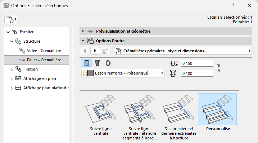Choose Suivre ligne centrale layout
258x143 pixels.
101,114
